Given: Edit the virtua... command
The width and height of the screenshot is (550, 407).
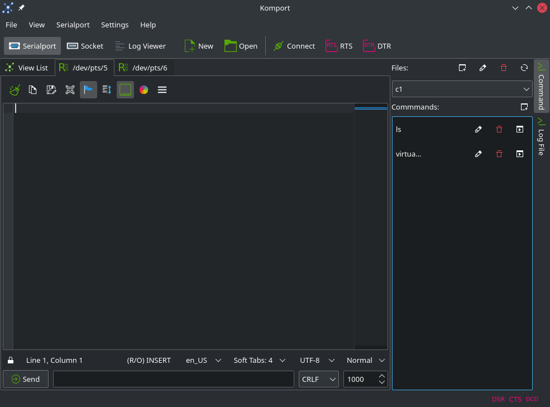Looking at the screenshot, I should tap(479, 154).
